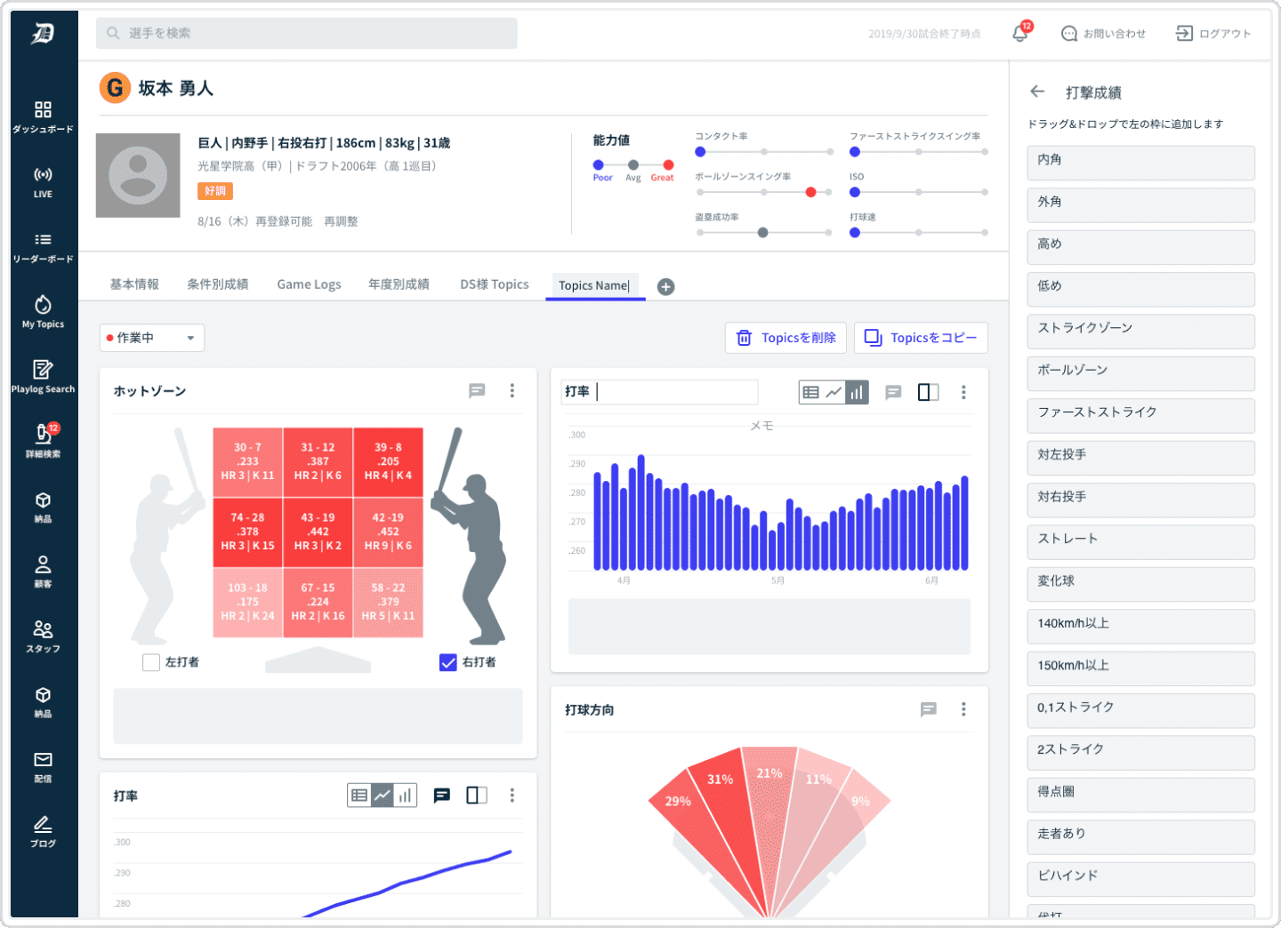
Task: Open more options on ホットゾーン card
Action: tap(512, 390)
